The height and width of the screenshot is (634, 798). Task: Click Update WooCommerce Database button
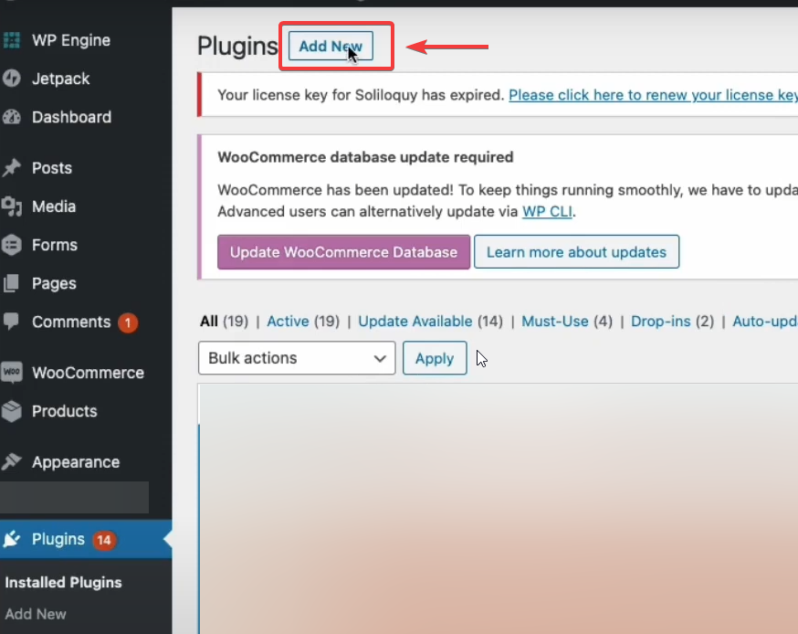click(343, 252)
